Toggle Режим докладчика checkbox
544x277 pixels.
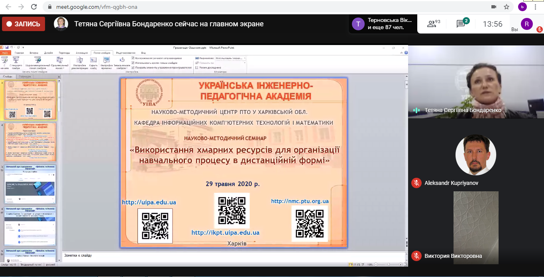[x=197, y=68]
